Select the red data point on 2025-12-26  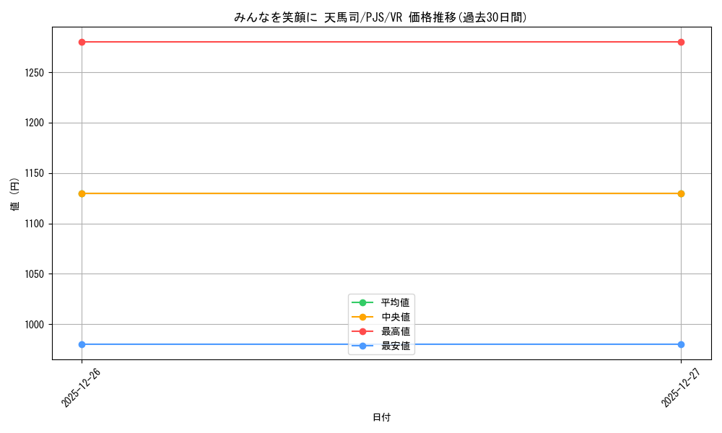(81, 41)
